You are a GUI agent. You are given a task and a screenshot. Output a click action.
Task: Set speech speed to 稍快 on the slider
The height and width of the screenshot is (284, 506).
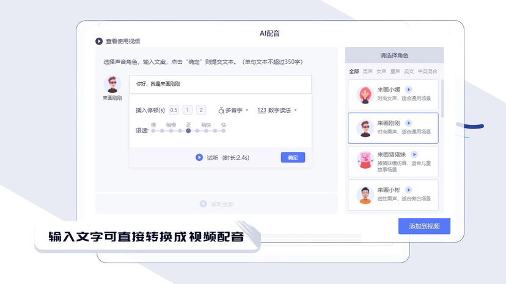click(x=206, y=130)
